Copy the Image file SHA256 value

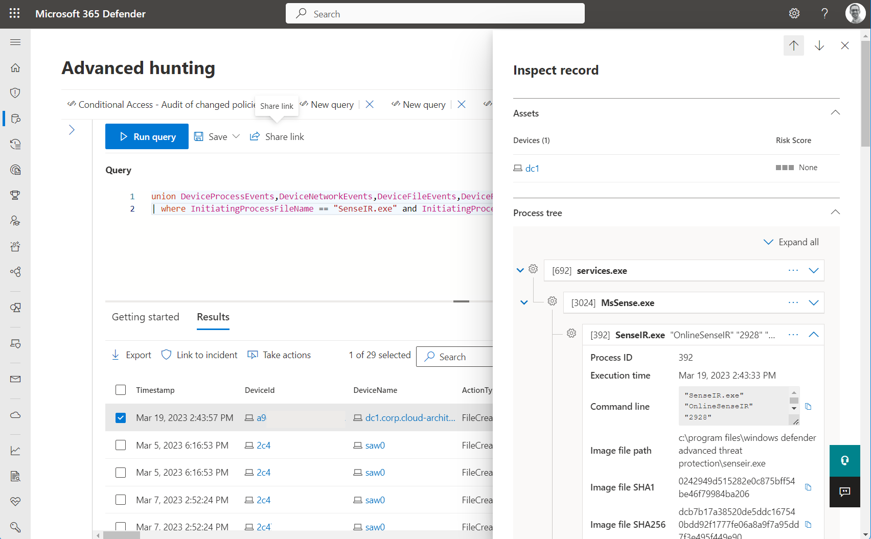pyautogui.click(x=808, y=525)
